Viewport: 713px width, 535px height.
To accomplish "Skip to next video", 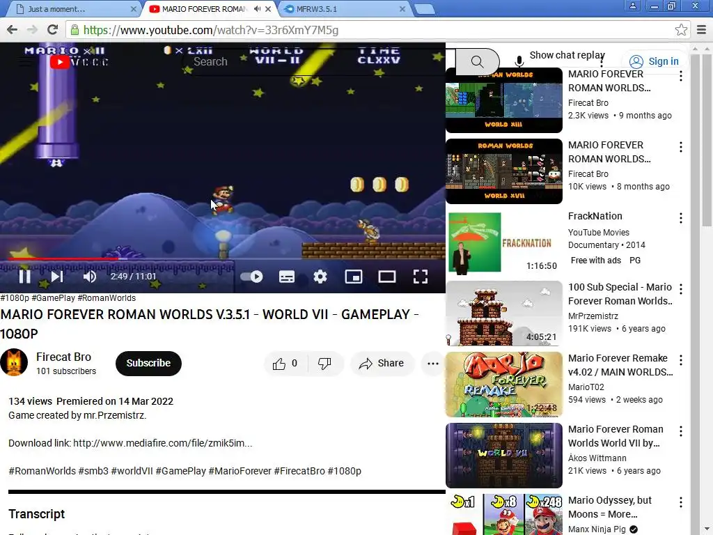I will (57, 276).
